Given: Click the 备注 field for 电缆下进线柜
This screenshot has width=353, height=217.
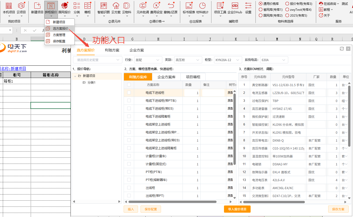Looking at the screenshot, I should click(213, 93).
